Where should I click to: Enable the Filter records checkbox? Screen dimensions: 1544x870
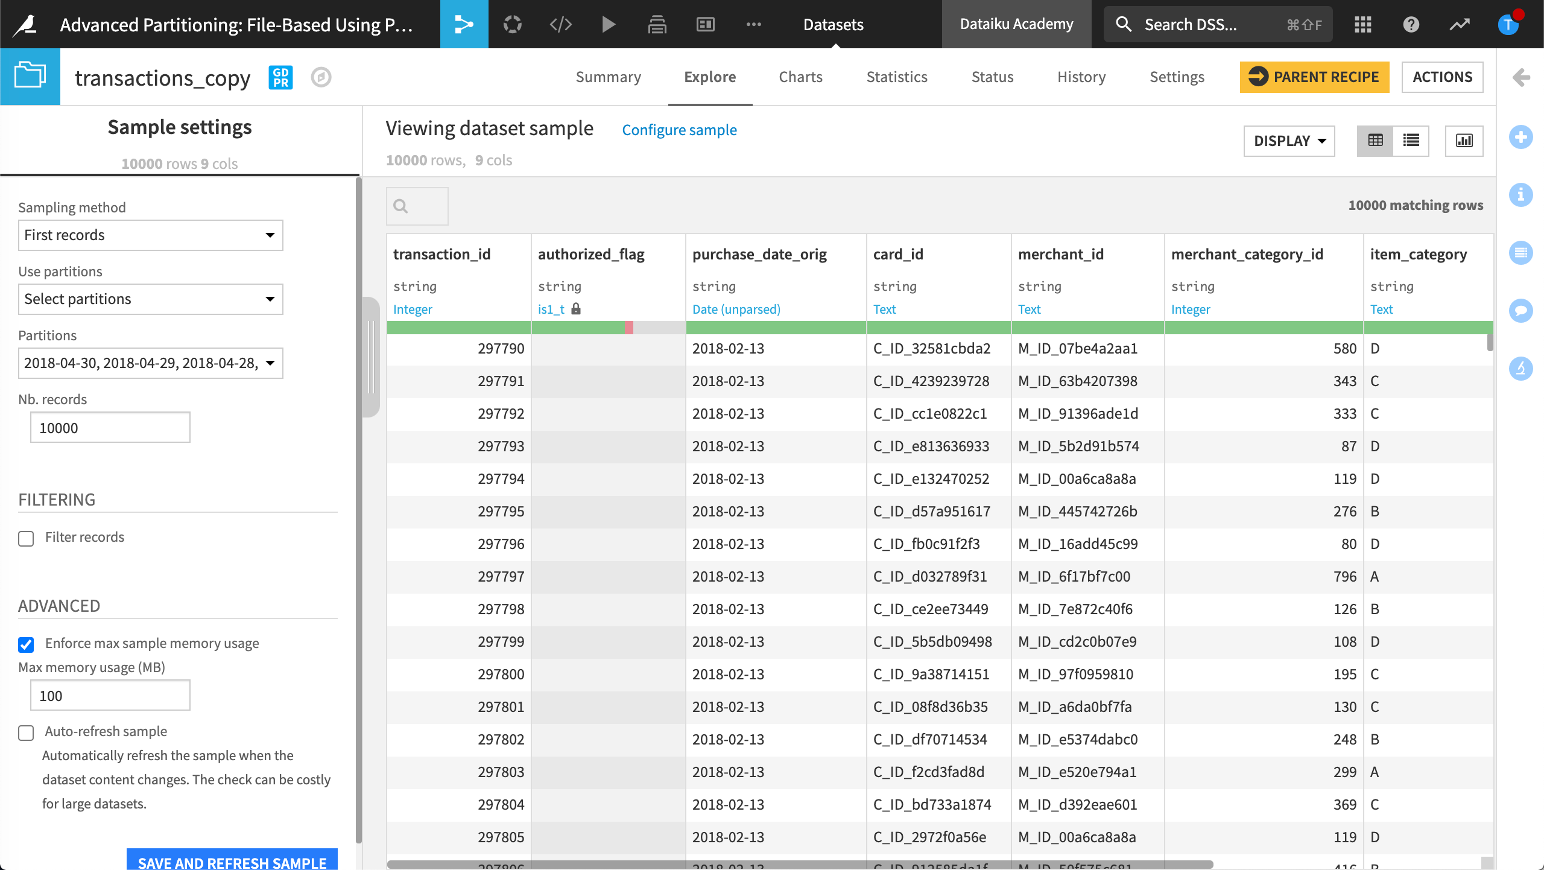pos(26,538)
